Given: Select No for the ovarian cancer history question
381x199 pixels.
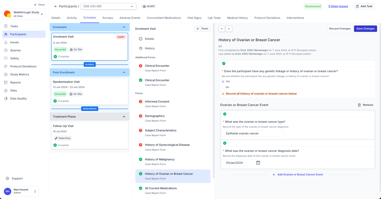Looking at the screenshot, I should click(x=223, y=86).
